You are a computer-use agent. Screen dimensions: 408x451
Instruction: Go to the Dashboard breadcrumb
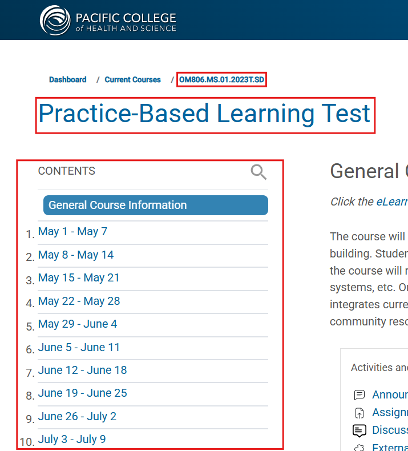coord(67,80)
